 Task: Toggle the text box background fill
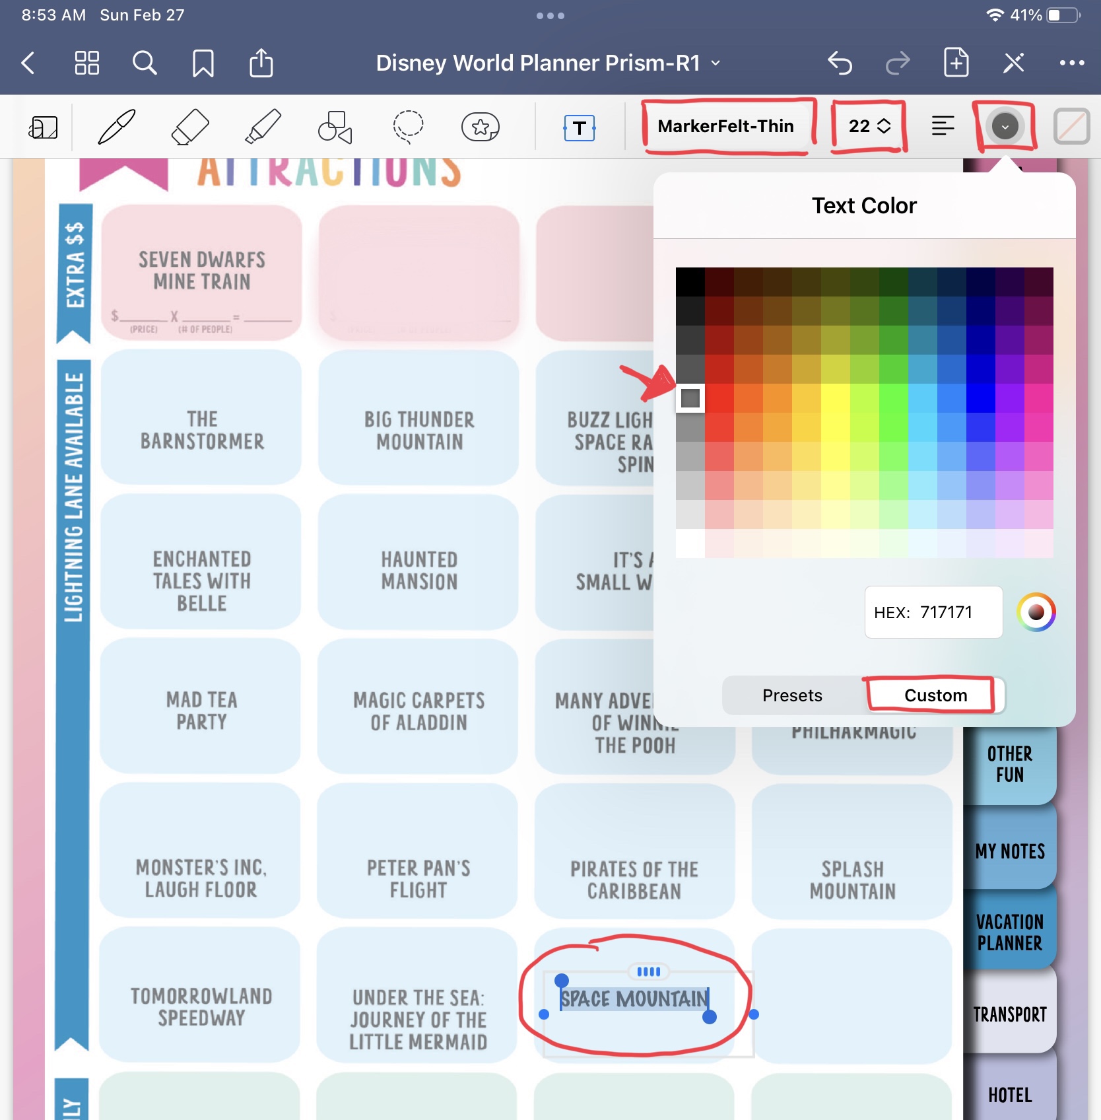[x=1071, y=126]
